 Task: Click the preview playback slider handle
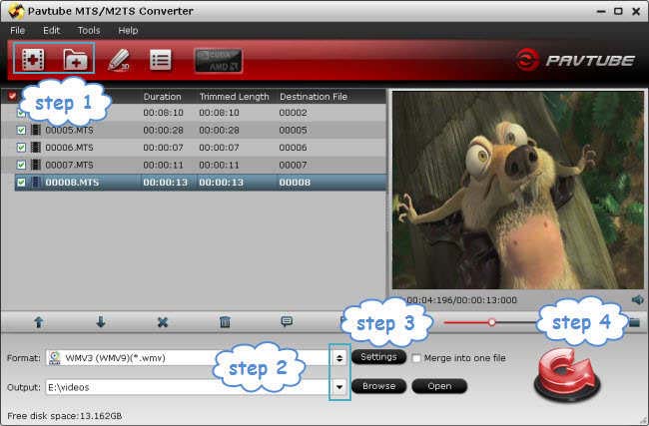[491, 322]
